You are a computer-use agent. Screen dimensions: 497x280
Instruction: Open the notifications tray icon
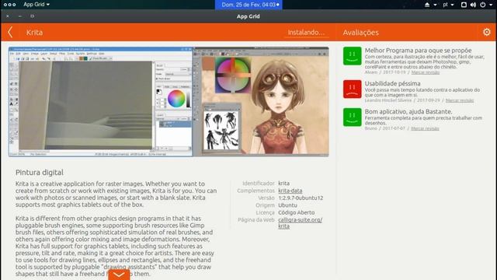coord(427,5)
